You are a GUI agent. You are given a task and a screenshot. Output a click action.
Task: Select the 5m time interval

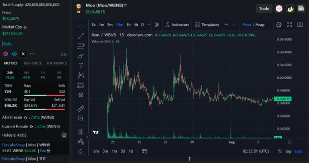pos(110,25)
